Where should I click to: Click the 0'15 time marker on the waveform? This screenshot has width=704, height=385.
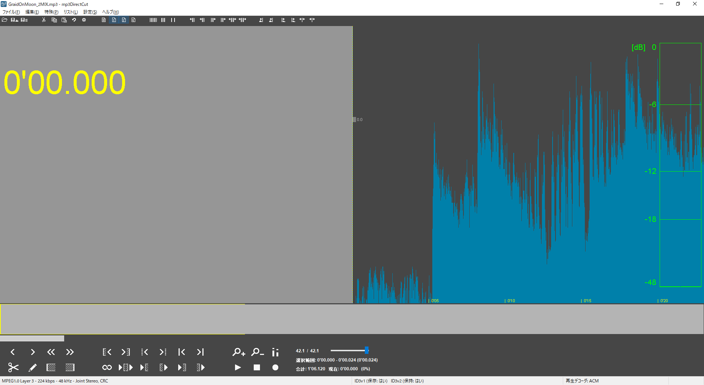click(x=586, y=301)
